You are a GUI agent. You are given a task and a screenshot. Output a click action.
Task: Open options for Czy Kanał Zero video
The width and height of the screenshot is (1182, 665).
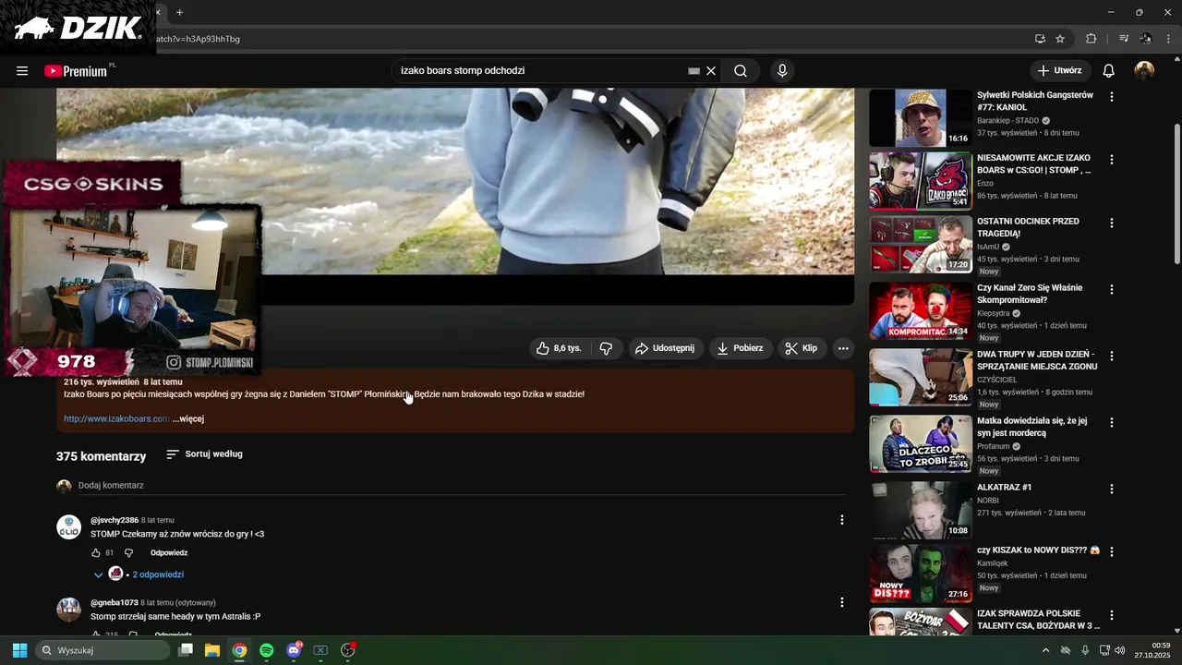[1112, 289]
